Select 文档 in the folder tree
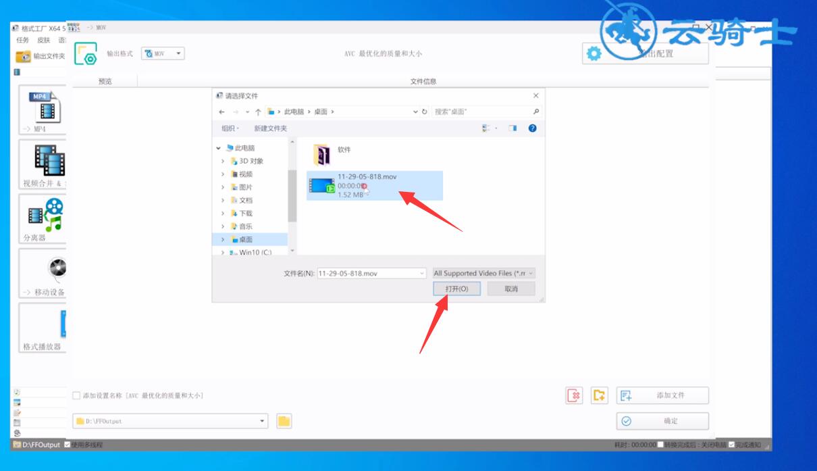 pos(246,200)
